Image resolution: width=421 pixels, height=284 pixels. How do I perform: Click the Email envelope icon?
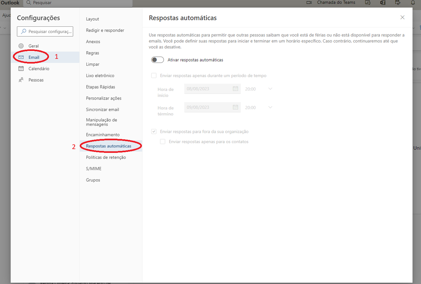tap(21, 57)
